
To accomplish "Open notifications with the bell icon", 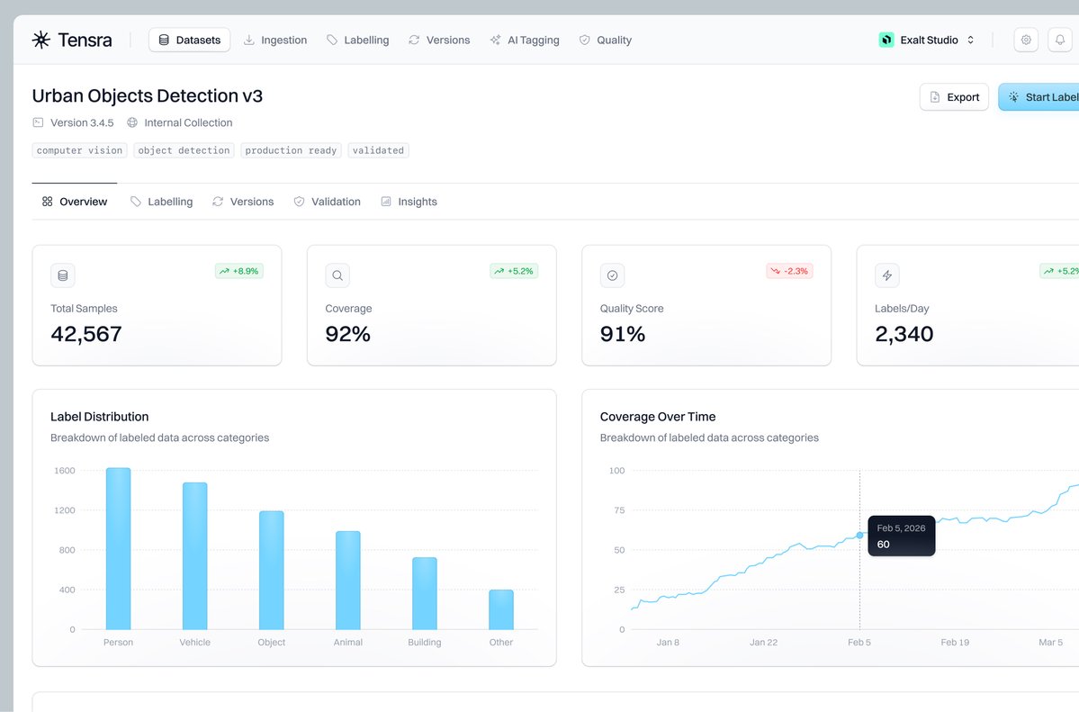I will [1062, 40].
